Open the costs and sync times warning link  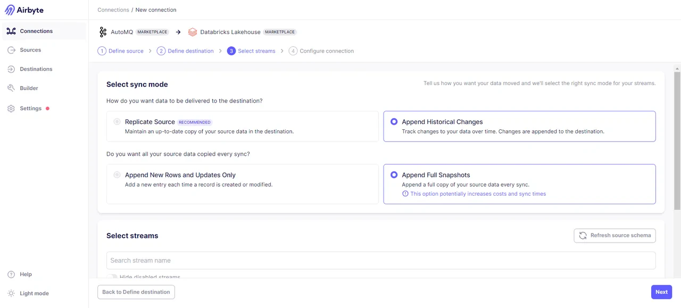(477, 194)
